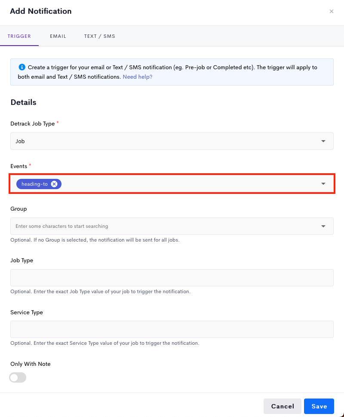The image size is (344, 417).
Task: Focus the Job Type text field
Action: [x=172, y=278]
